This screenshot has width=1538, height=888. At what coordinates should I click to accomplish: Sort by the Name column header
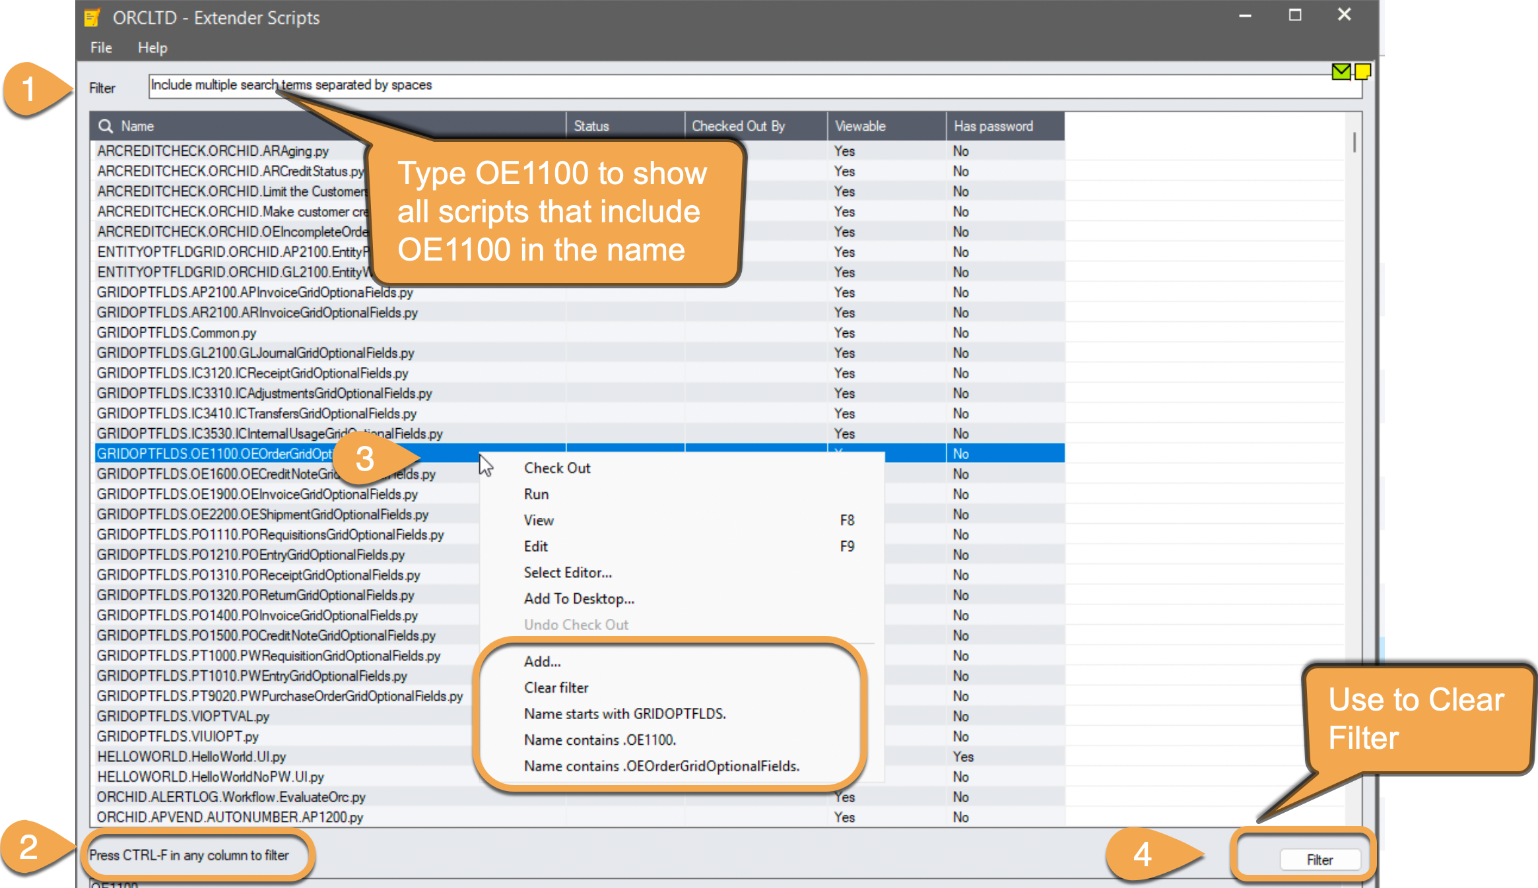point(328,126)
